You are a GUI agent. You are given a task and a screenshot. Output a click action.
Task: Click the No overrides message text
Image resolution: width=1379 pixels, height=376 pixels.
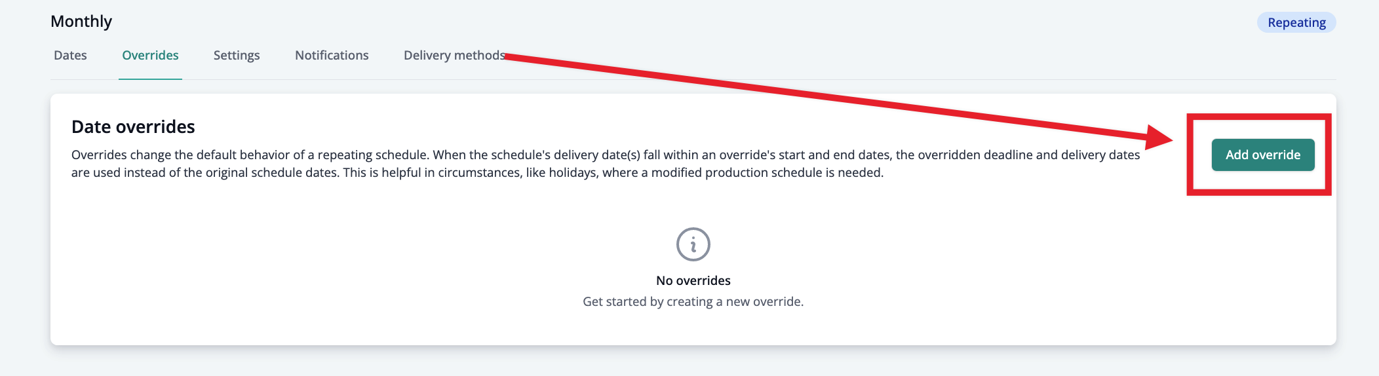(693, 280)
